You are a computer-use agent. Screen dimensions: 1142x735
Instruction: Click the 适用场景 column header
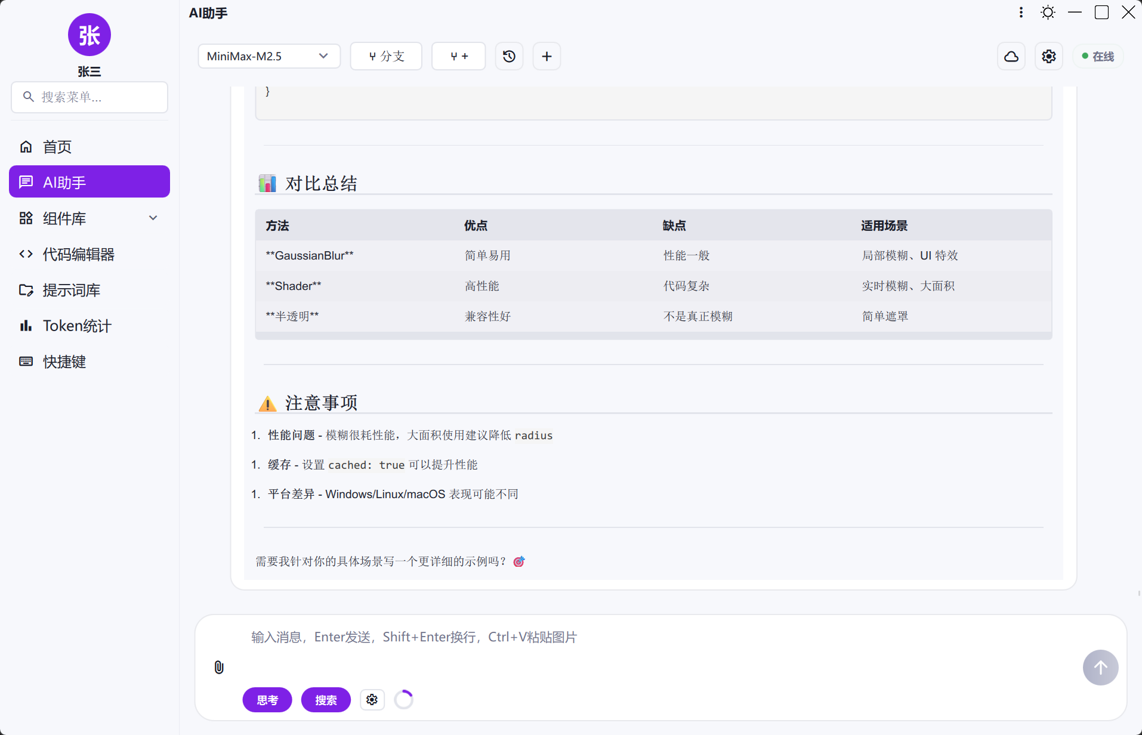tap(884, 226)
